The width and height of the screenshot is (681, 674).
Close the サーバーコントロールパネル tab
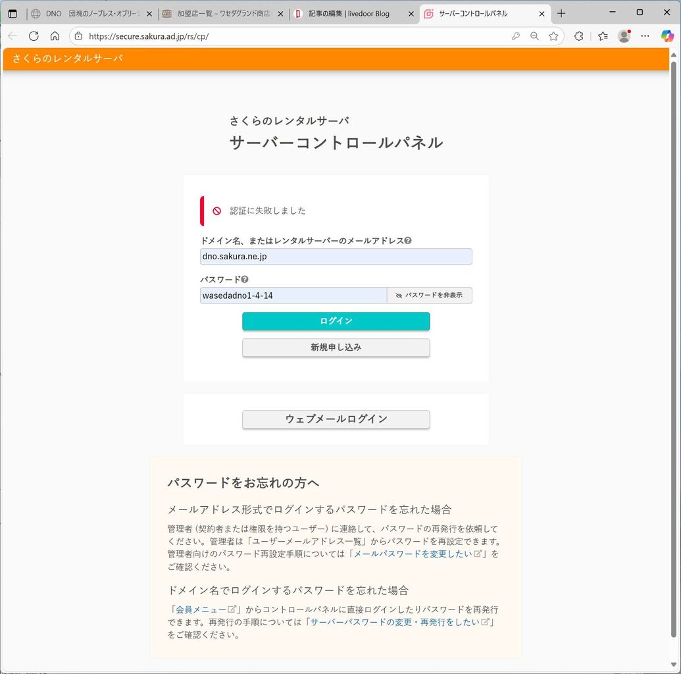tap(542, 14)
